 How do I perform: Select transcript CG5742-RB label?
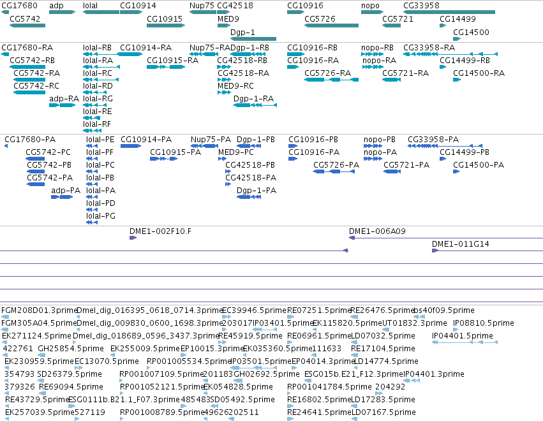tap(32, 60)
